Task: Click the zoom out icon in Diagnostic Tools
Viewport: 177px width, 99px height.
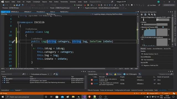Action: (x=152, y=15)
